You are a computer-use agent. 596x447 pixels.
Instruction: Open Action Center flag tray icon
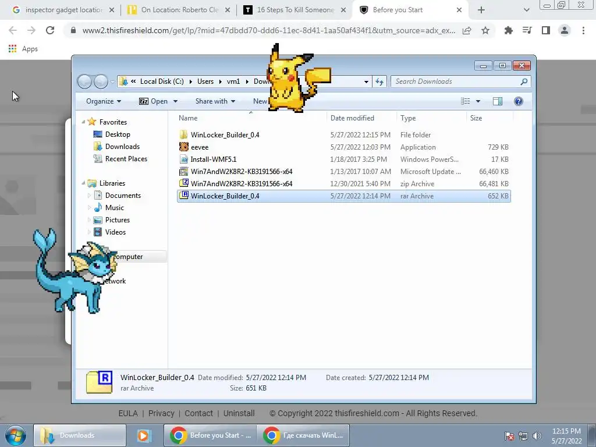(x=509, y=436)
